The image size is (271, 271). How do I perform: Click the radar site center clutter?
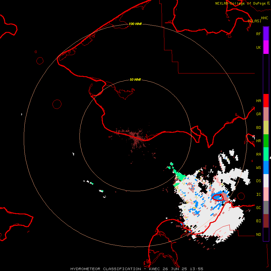tap(136, 135)
